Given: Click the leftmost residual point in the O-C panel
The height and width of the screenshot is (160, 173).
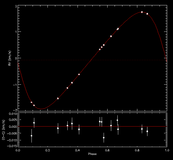Looking at the screenshot, I should click(31, 136).
